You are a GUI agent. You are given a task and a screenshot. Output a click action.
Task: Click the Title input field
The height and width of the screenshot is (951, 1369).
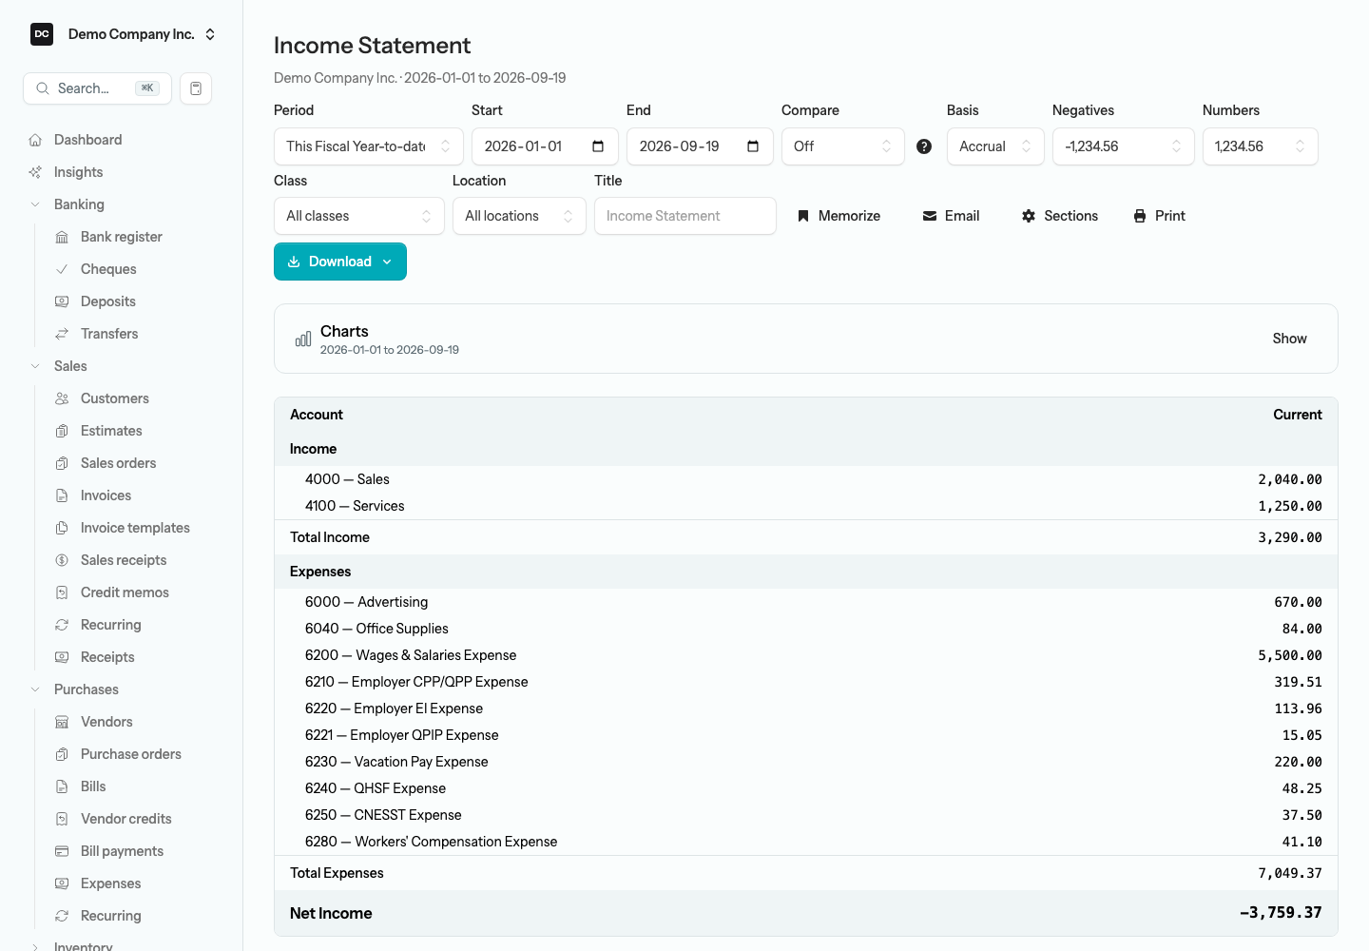(x=685, y=216)
